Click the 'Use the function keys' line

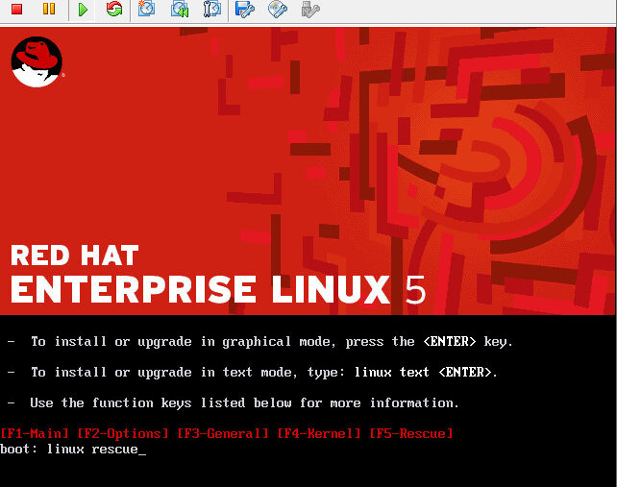point(234,402)
